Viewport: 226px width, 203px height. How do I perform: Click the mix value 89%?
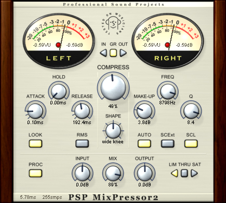coord(113,185)
